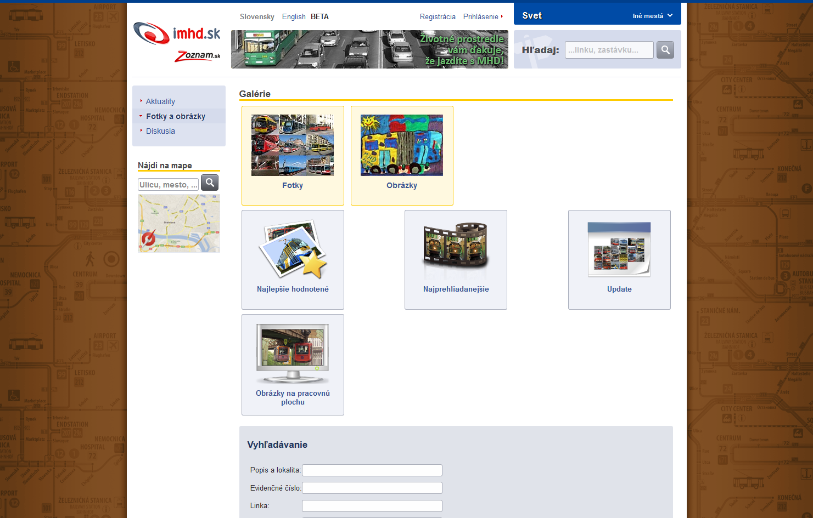Click the map search magnifier button
813x518 pixels.
click(210, 183)
